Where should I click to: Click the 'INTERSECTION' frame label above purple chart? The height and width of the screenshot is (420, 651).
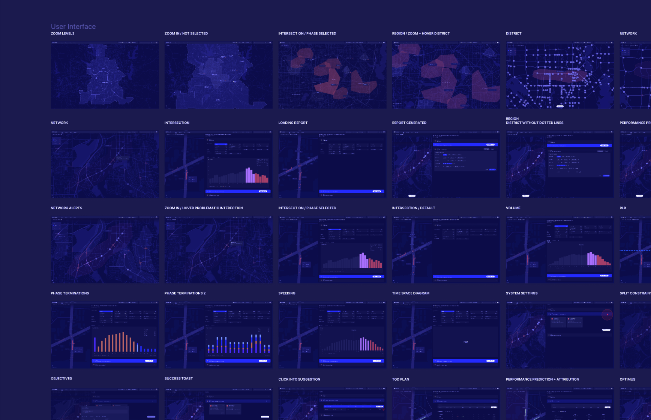click(x=177, y=123)
